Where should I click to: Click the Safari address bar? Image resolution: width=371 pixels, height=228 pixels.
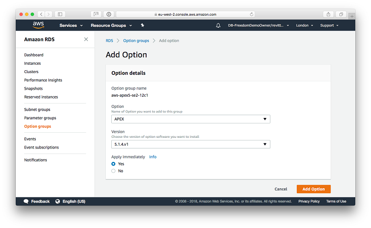tap(185, 14)
